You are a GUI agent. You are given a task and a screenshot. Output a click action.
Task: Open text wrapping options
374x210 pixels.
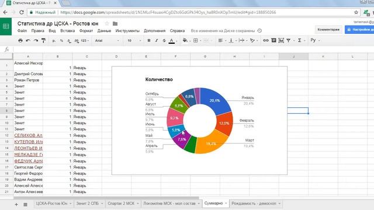(241, 40)
